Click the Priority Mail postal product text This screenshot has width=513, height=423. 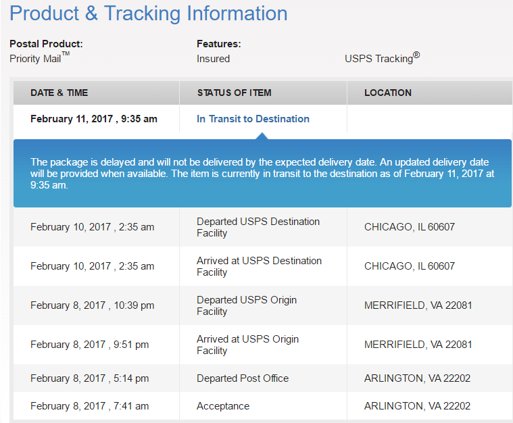coord(40,58)
